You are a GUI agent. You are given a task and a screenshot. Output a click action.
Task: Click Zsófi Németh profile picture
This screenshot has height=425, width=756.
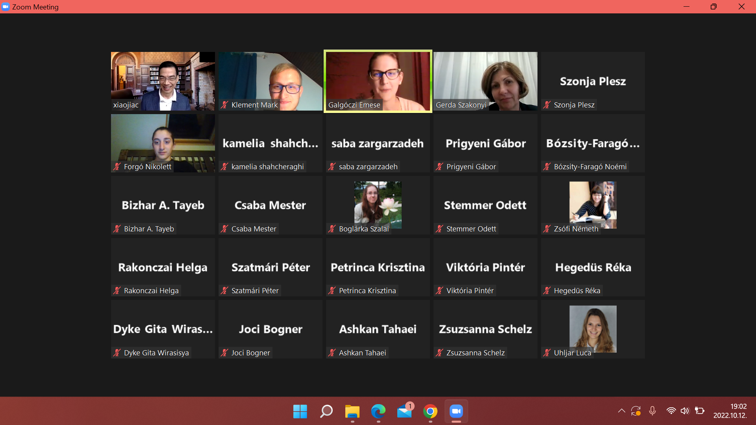tap(593, 205)
